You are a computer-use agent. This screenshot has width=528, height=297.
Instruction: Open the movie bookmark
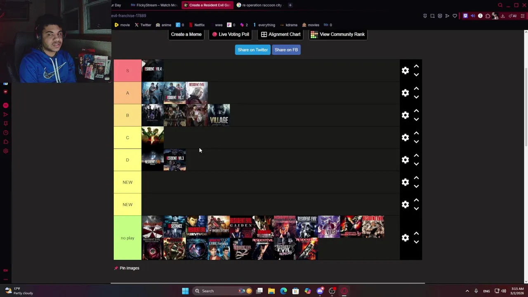[x=122, y=25]
